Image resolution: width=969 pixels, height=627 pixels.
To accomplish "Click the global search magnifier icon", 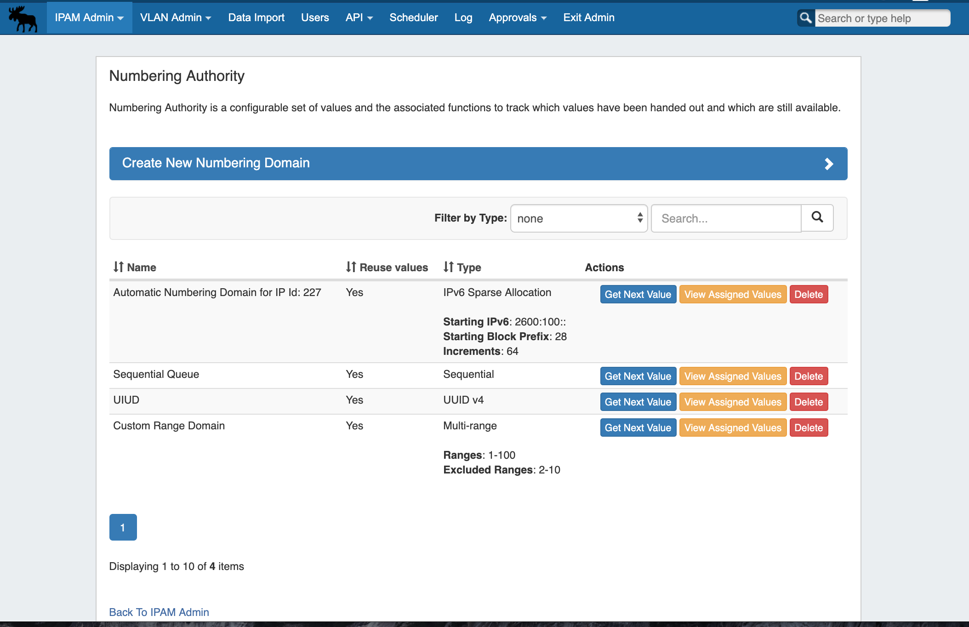I will [805, 18].
